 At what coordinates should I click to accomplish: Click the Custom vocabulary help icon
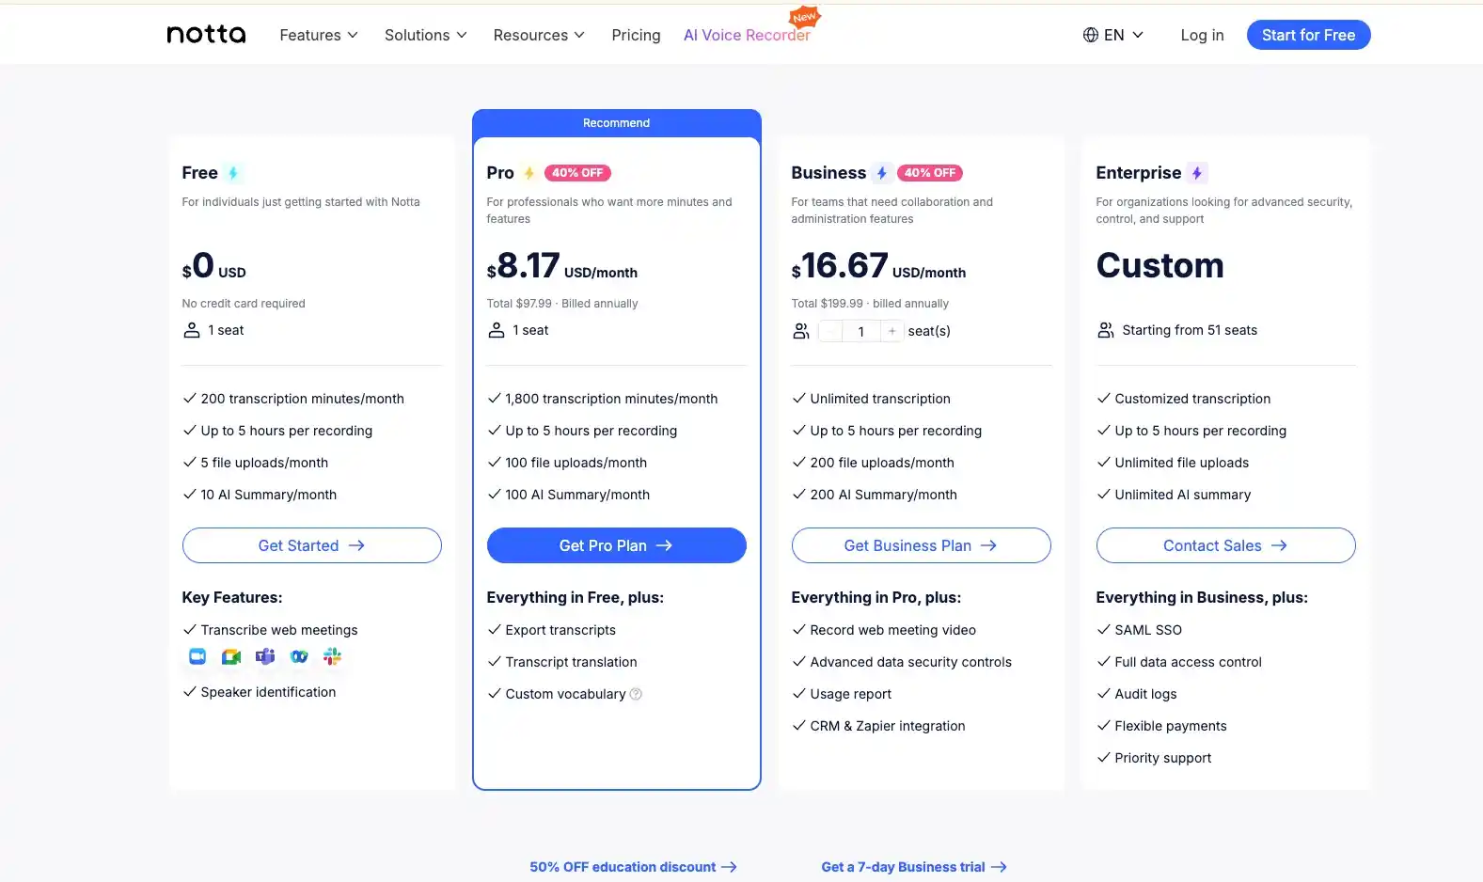click(x=636, y=694)
